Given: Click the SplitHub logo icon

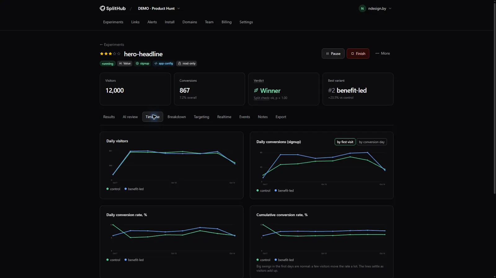Looking at the screenshot, I should pos(102,8).
